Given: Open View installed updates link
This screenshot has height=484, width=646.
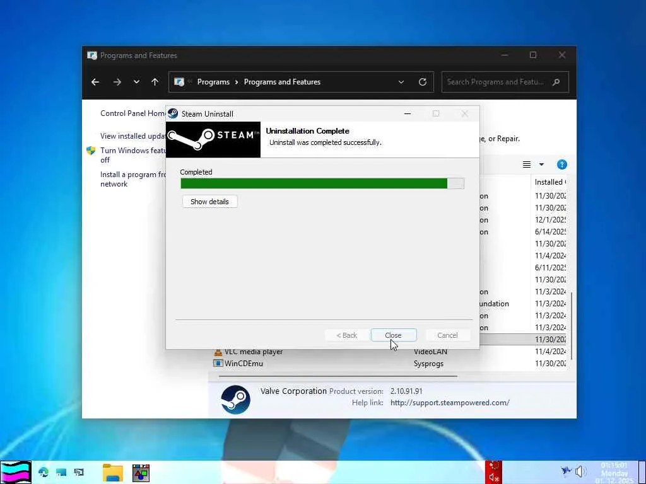Looking at the screenshot, I should [132, 136].
